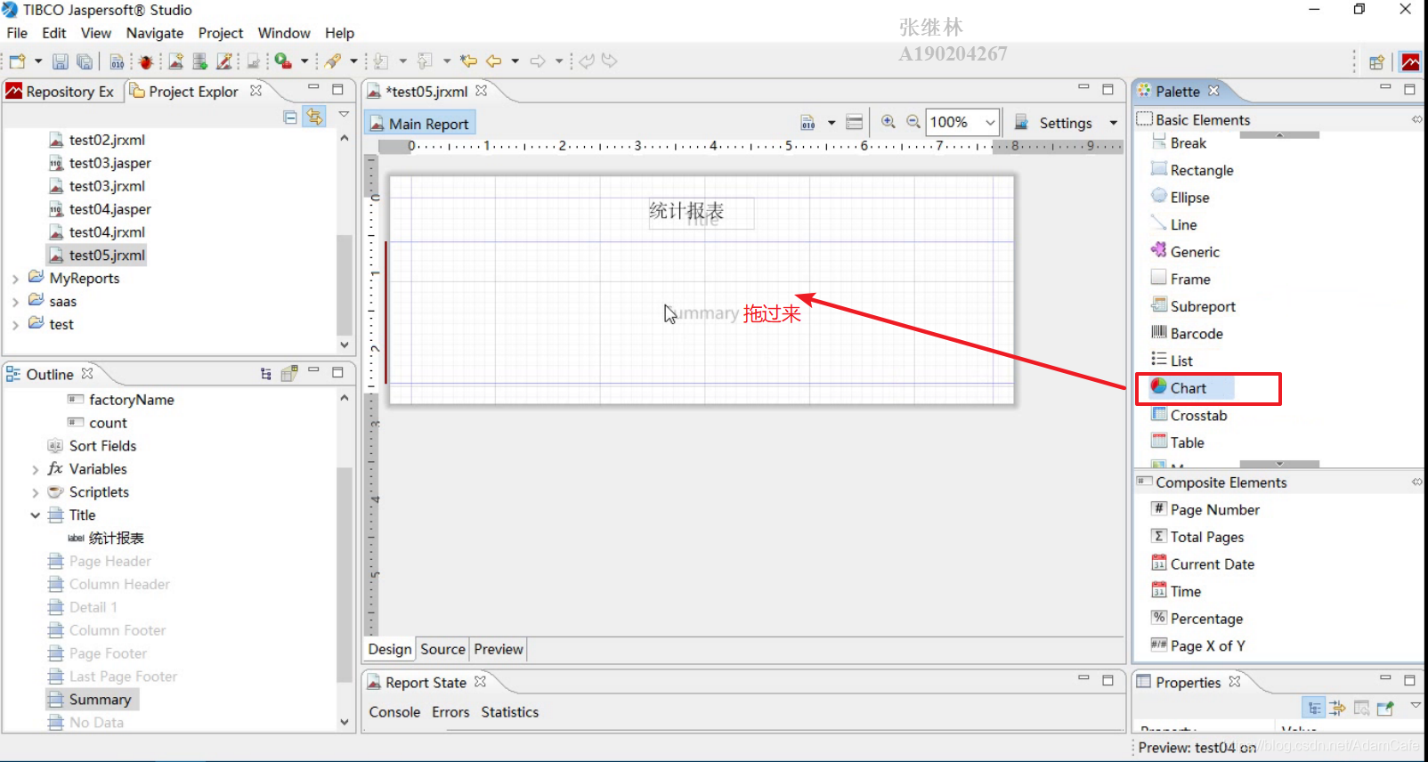
Task: Click the Jaspersoft perspective icon at top right
Action: tap(1411, 61)
